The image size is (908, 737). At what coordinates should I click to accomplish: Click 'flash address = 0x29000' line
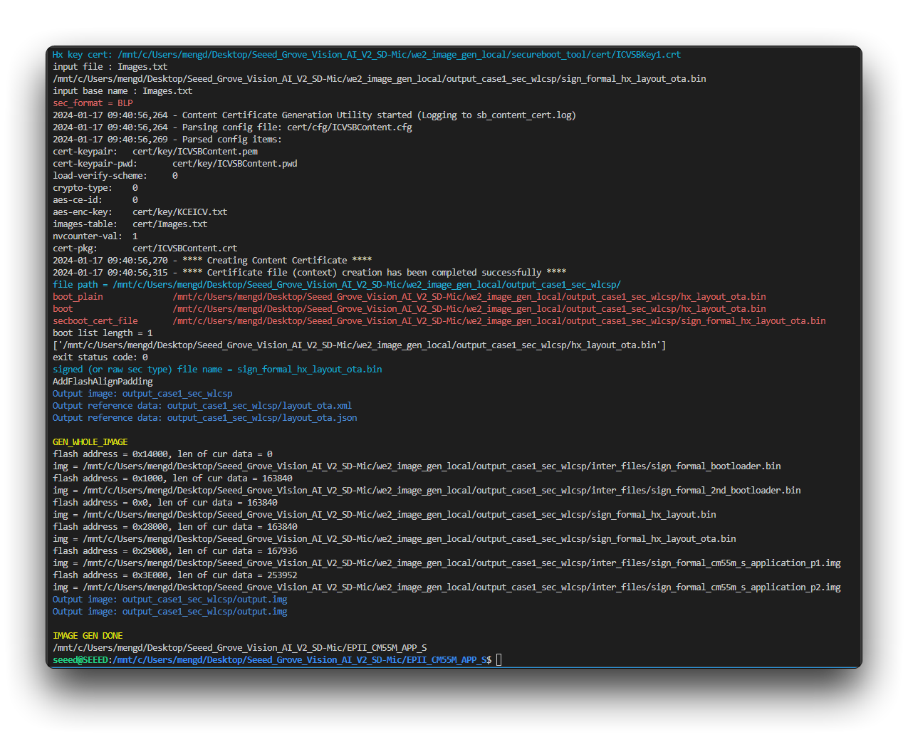[x=175, y=551]
